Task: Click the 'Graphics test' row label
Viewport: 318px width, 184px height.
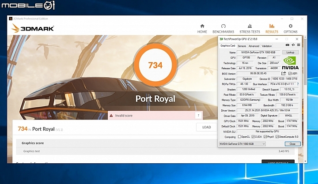Action: click(31, 151)
